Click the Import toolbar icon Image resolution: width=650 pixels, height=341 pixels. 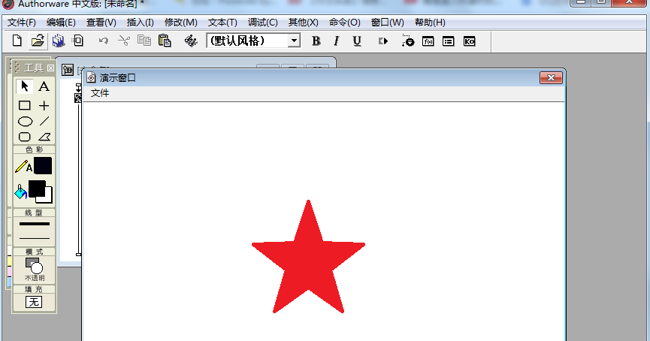pos(77,41)
